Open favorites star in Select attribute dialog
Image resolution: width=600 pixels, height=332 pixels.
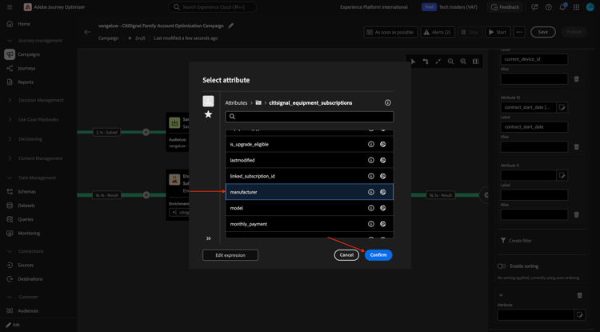point(208,114)
